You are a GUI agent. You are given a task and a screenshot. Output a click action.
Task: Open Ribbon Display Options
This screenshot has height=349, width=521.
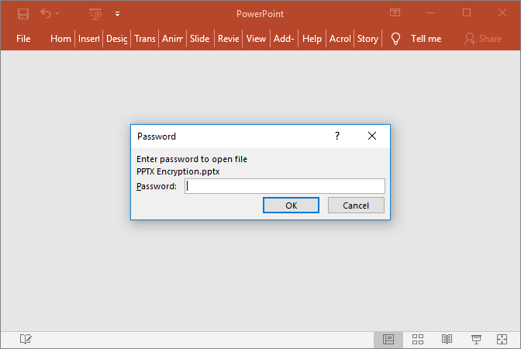(395, 13)
